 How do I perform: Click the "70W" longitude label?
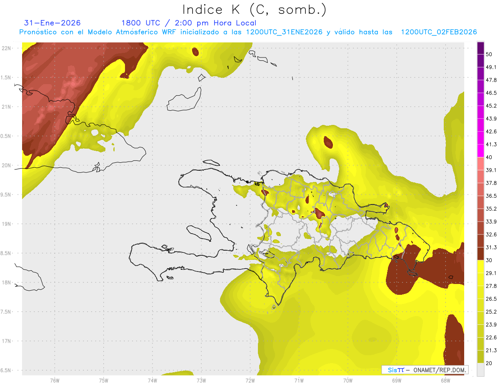tap(347, 381)
